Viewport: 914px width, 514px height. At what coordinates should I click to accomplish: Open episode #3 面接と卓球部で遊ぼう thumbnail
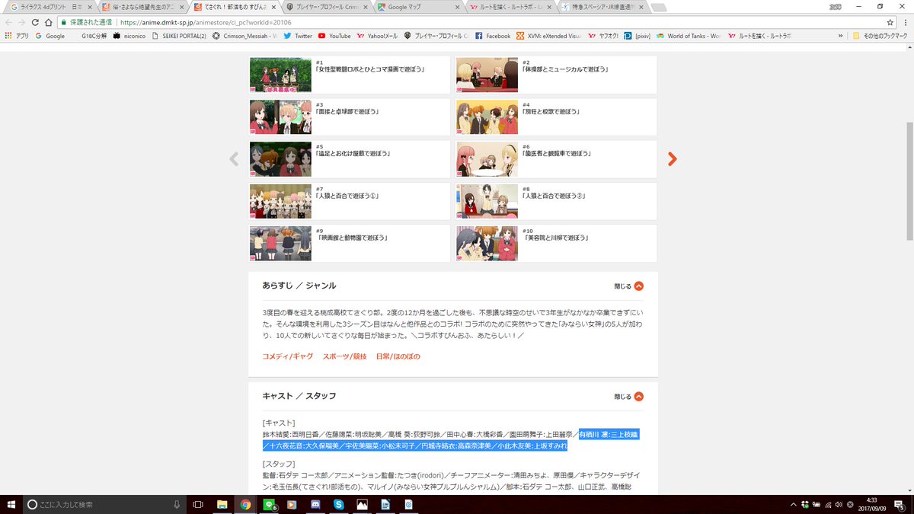(x=280, y=117)
